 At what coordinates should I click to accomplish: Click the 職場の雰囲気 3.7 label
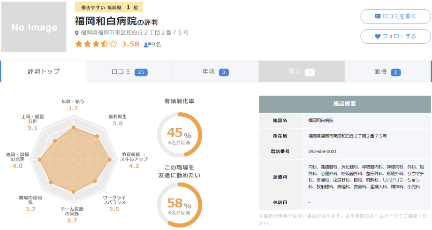tap(30, 204)
